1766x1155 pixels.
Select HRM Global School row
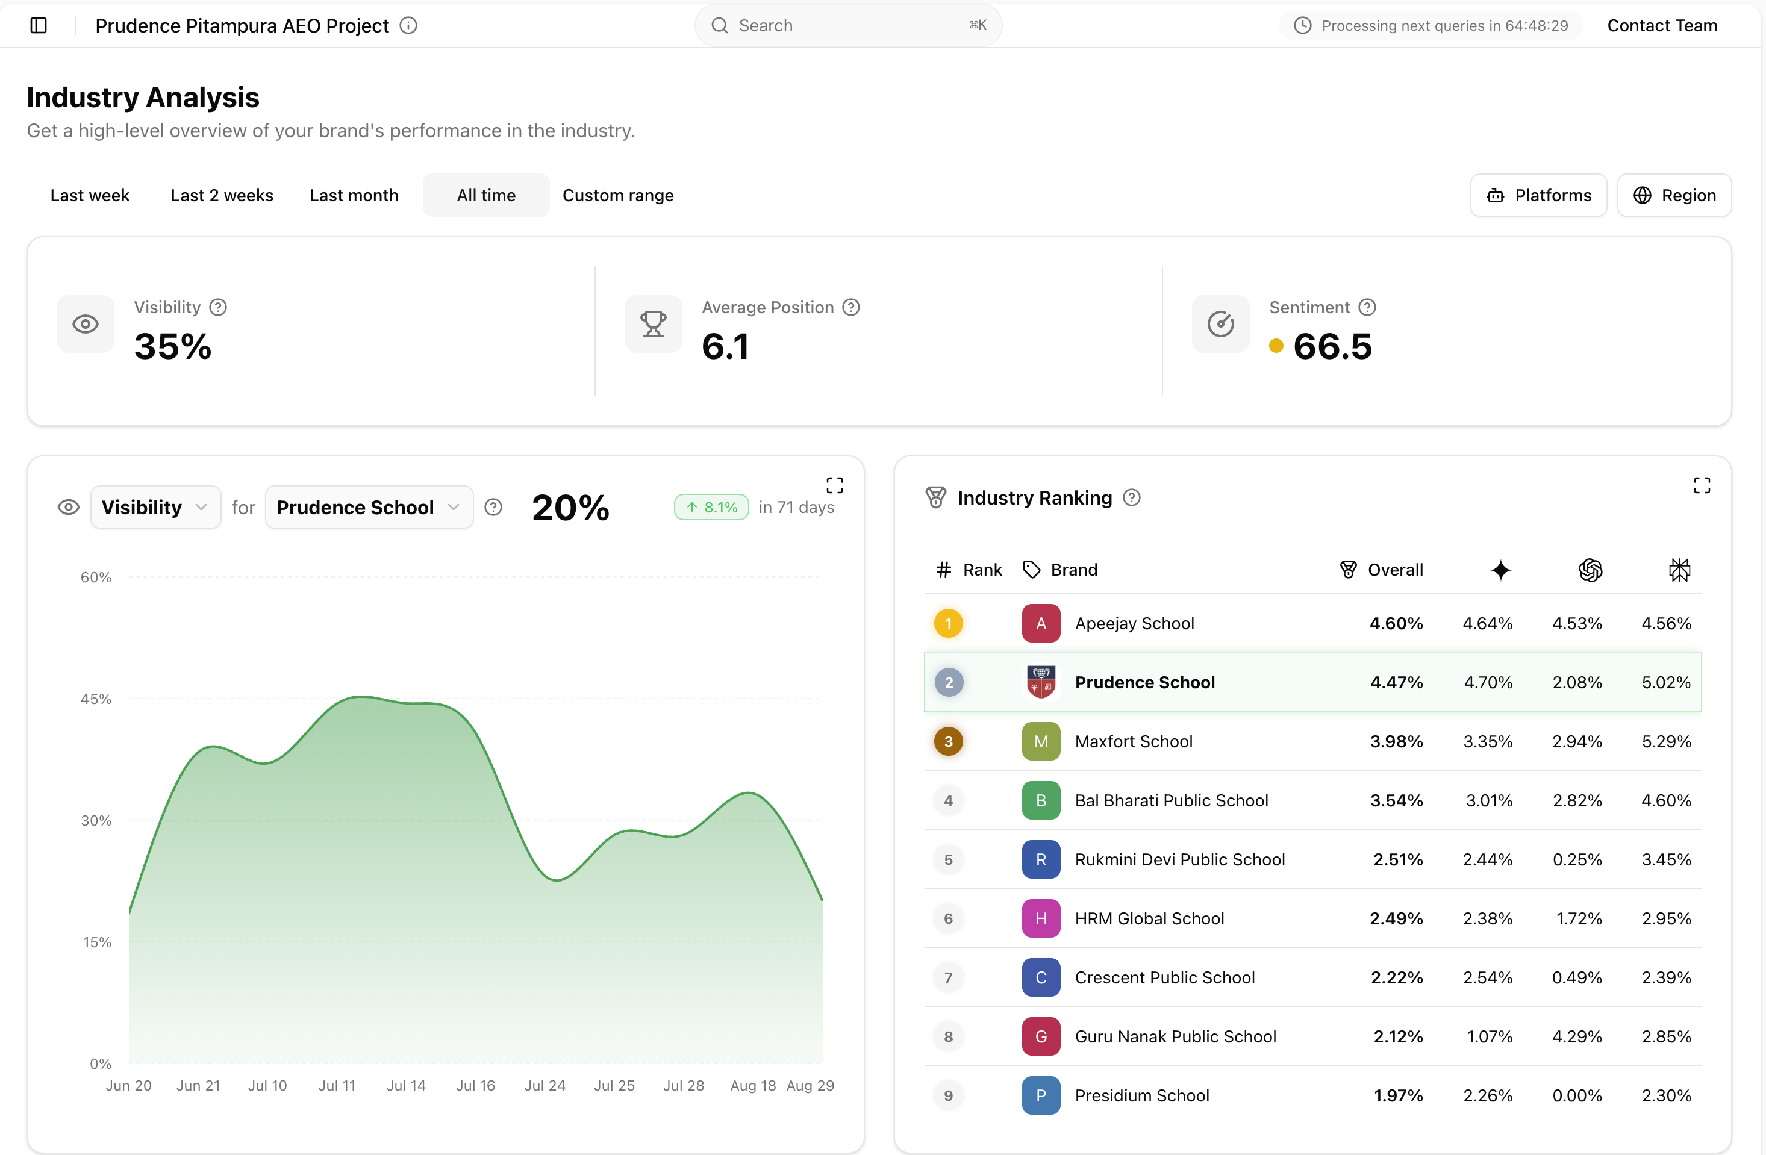(x=1312, y=918)
